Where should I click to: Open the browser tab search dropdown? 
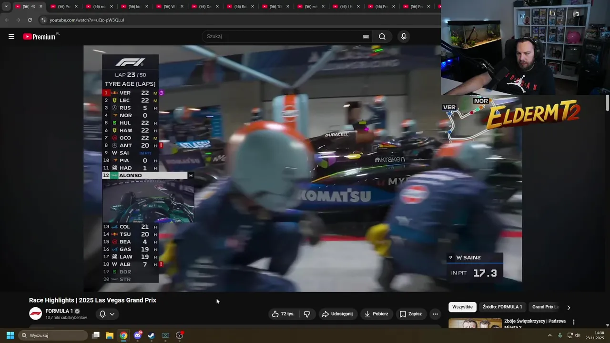[x=6, y=7]
